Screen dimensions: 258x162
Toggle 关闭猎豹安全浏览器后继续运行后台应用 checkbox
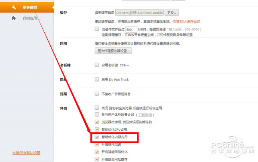pos(97,108)
